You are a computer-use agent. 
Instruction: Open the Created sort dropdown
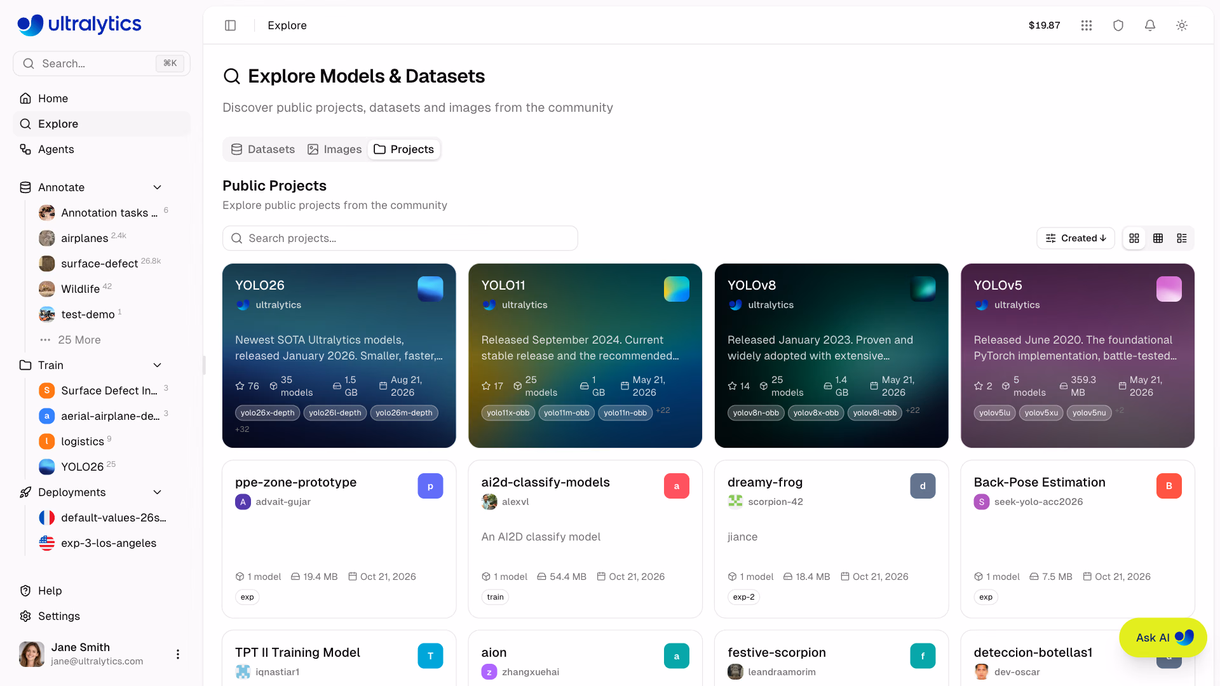[1076, 238]
